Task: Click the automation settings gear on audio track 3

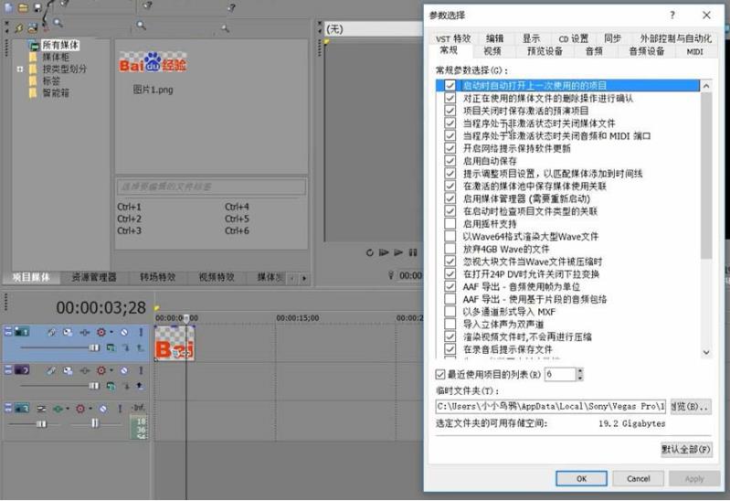Action: click(80, 409)
